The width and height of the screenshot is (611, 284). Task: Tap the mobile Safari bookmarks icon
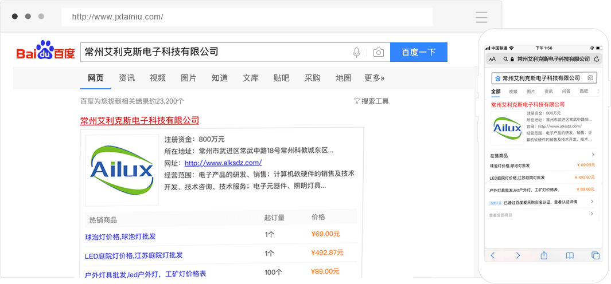coord(570,255)
